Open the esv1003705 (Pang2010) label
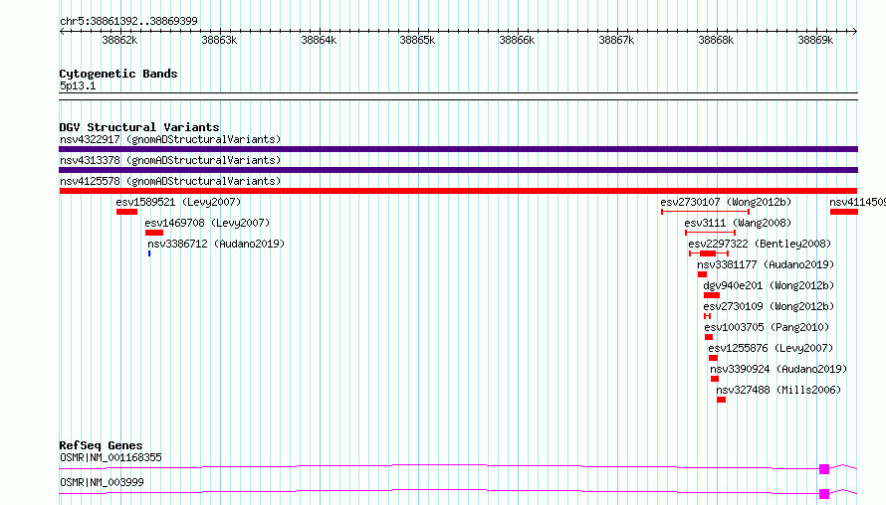The width and height of the screenshot is (886, 505). tap(767, 327)
